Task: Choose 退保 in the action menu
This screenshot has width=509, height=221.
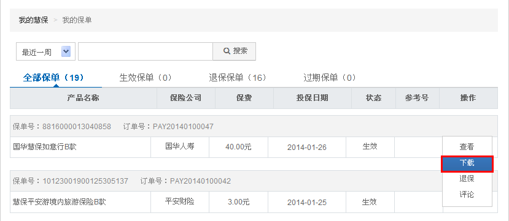Action: click(467, 179)
